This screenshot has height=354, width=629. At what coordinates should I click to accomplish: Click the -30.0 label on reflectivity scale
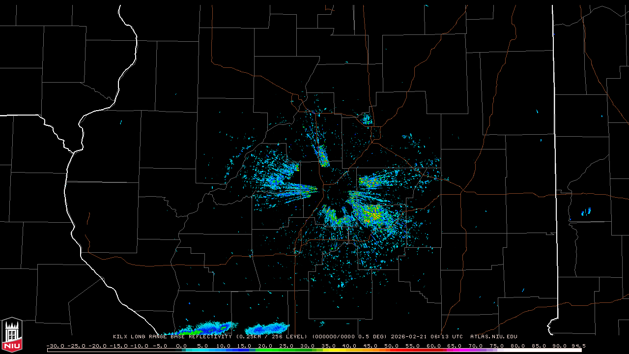[56, 346]
